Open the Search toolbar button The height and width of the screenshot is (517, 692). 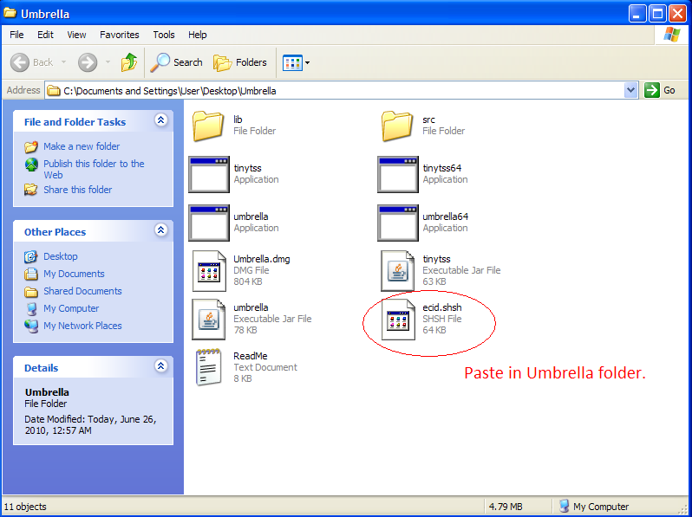176,62
